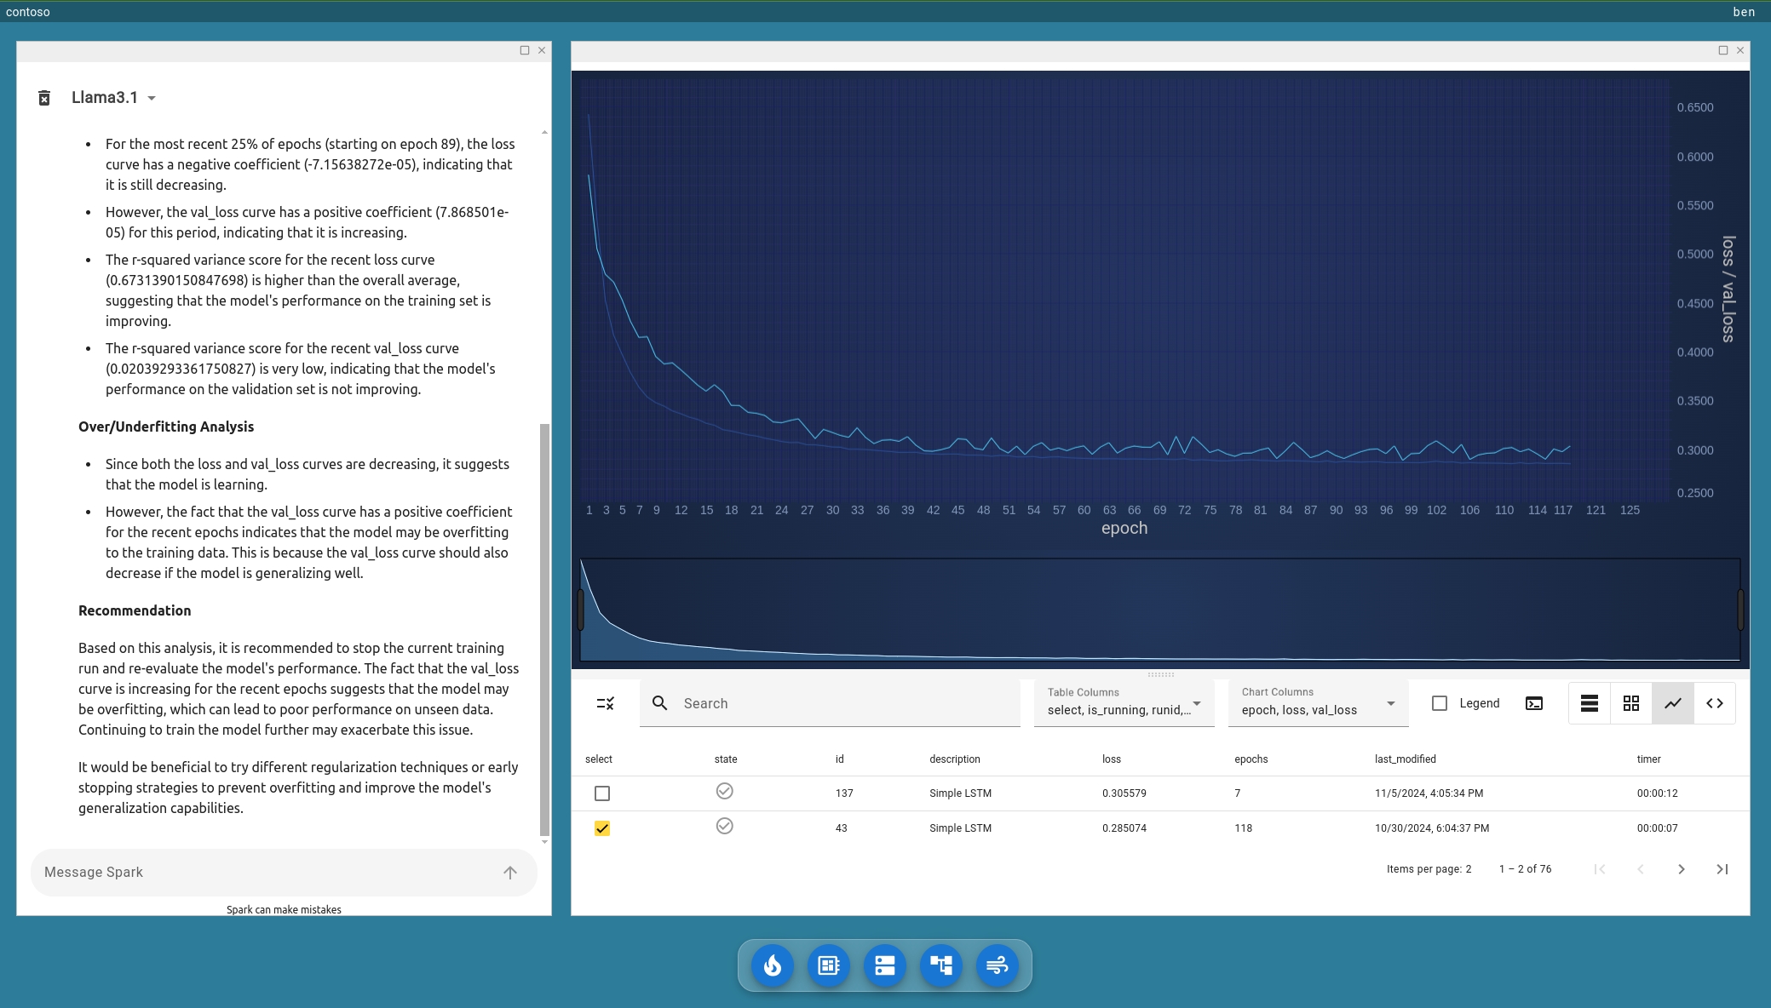Click the right handle of chart range slider
Viewport: 1771px width, 1008px height.
coord(1739,610)
